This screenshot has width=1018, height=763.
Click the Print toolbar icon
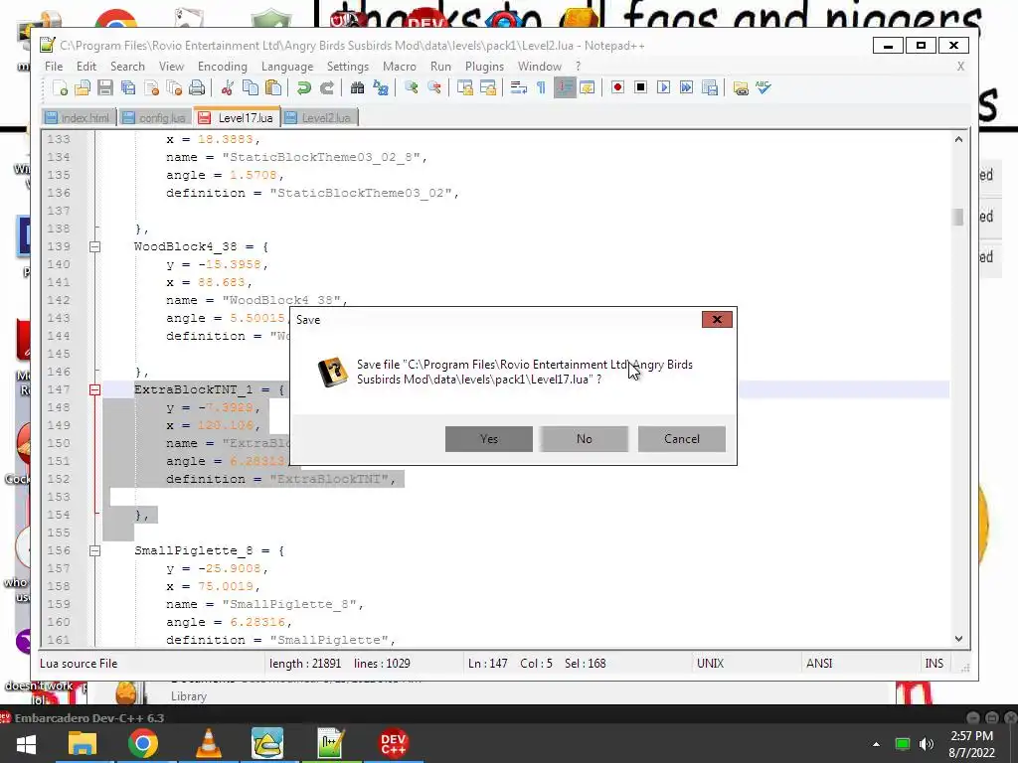[197, 88]
